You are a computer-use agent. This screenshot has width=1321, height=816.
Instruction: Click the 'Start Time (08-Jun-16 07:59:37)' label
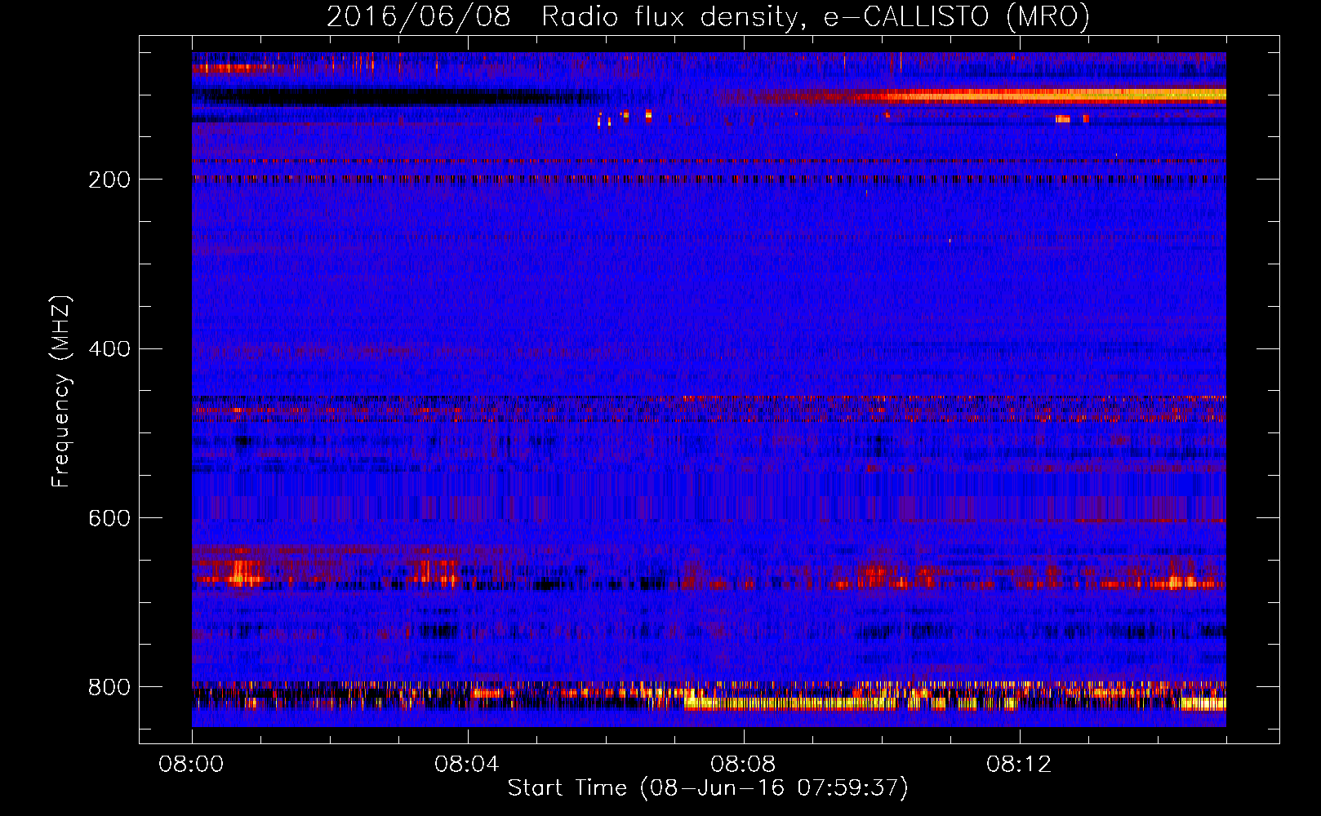click(708, 787)
